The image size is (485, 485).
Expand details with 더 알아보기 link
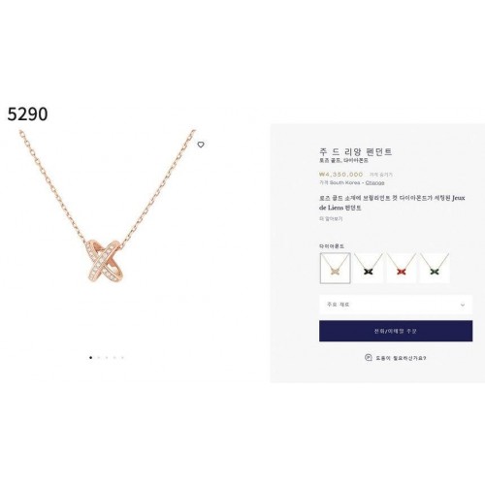pos(331,219)
